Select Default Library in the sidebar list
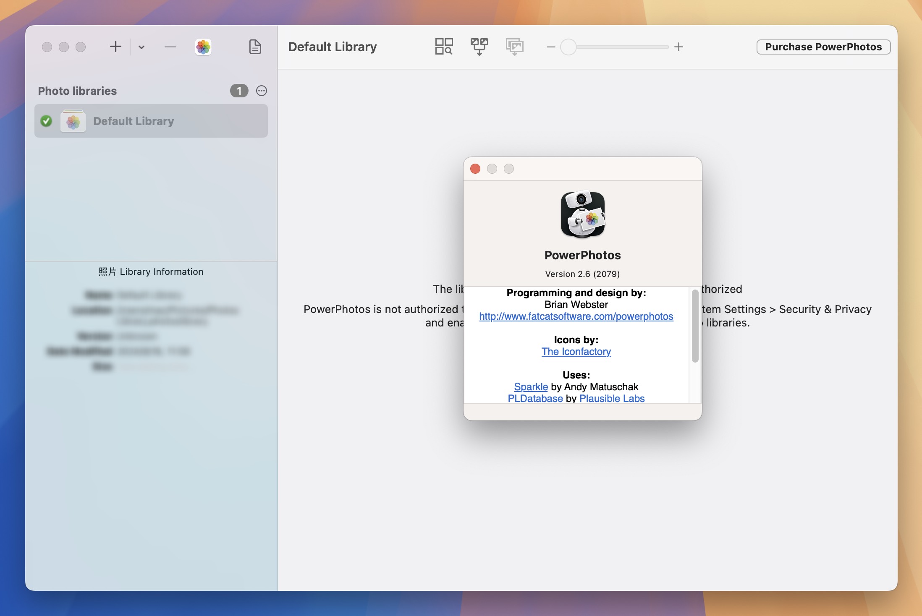Viewport: 922px width, 616px height. coord(151,121)
